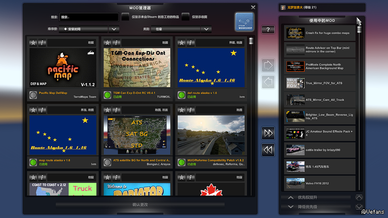Select 'ATS_Mirror_Cam_All_Truck' in active mods

pyautogui.click(x=320, y=100)
